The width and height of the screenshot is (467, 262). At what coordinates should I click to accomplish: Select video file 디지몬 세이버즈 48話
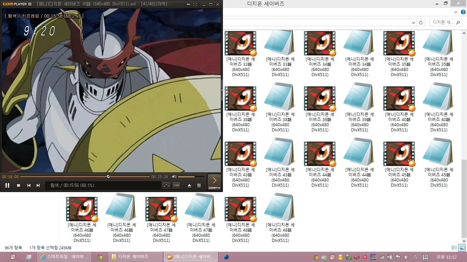241,220
